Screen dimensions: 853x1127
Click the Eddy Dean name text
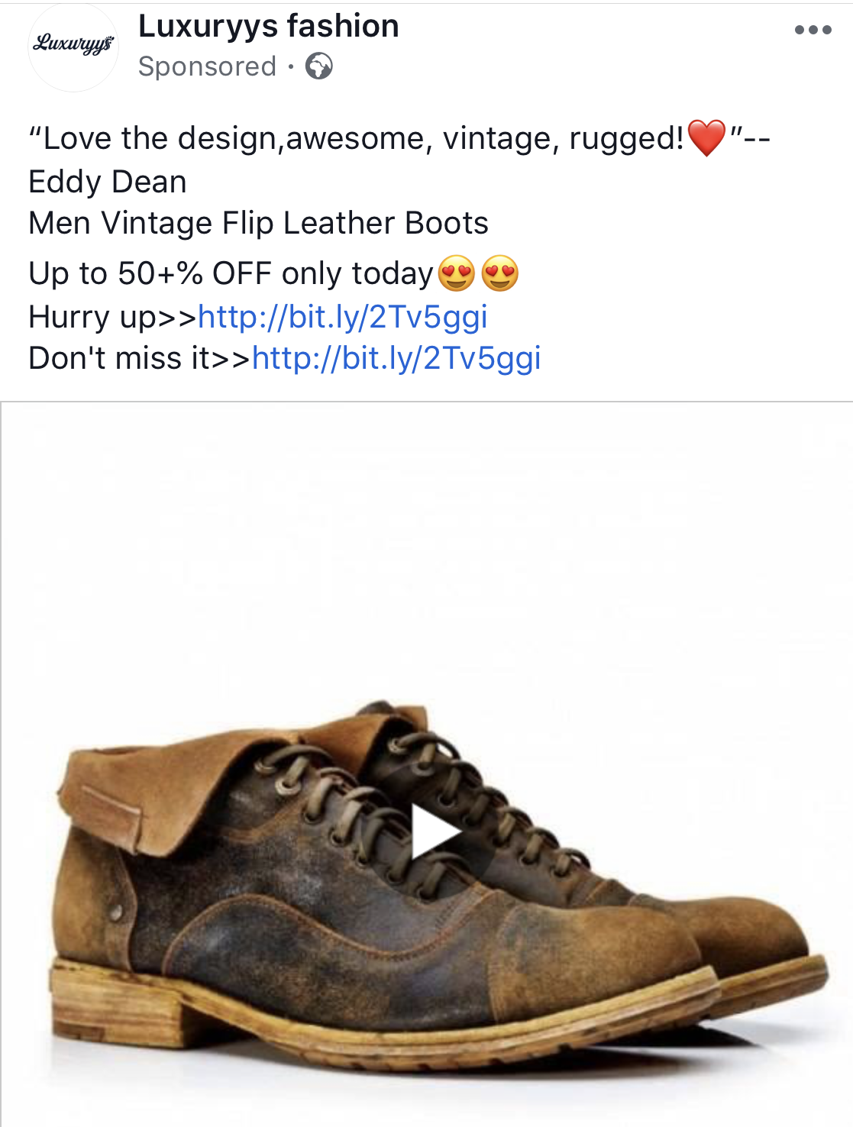pyautogui.click(x=108, y=182)
